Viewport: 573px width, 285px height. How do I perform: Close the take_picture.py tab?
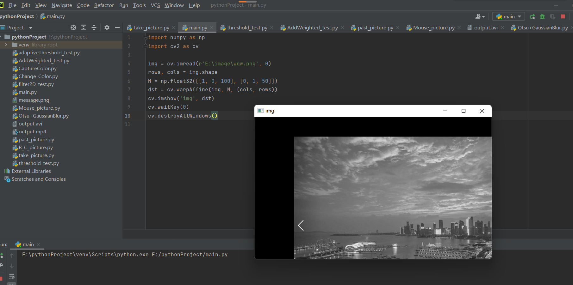click(x=174, y=28)
